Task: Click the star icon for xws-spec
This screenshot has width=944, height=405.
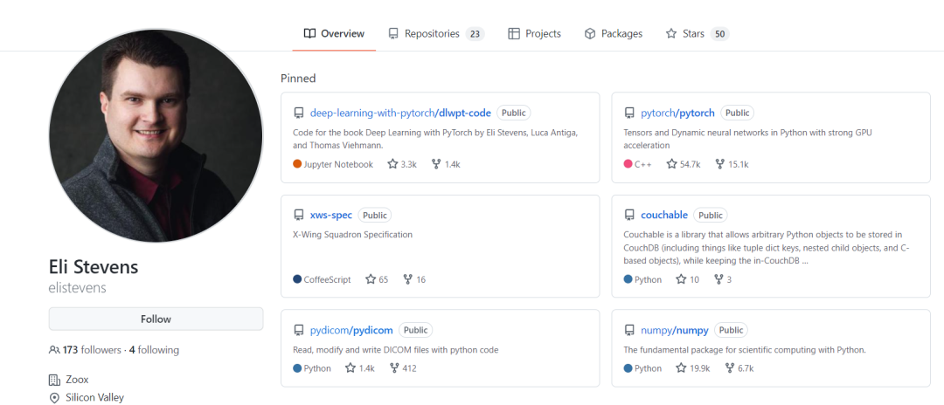Action: tap(371, 279)
